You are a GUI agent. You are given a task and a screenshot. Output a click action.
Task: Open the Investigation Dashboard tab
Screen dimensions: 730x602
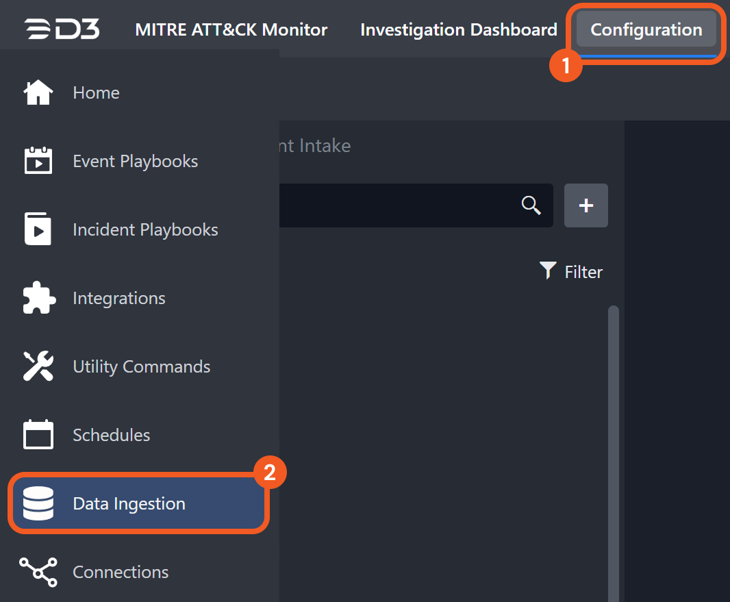pyautogui.click(x=458, y=30)
